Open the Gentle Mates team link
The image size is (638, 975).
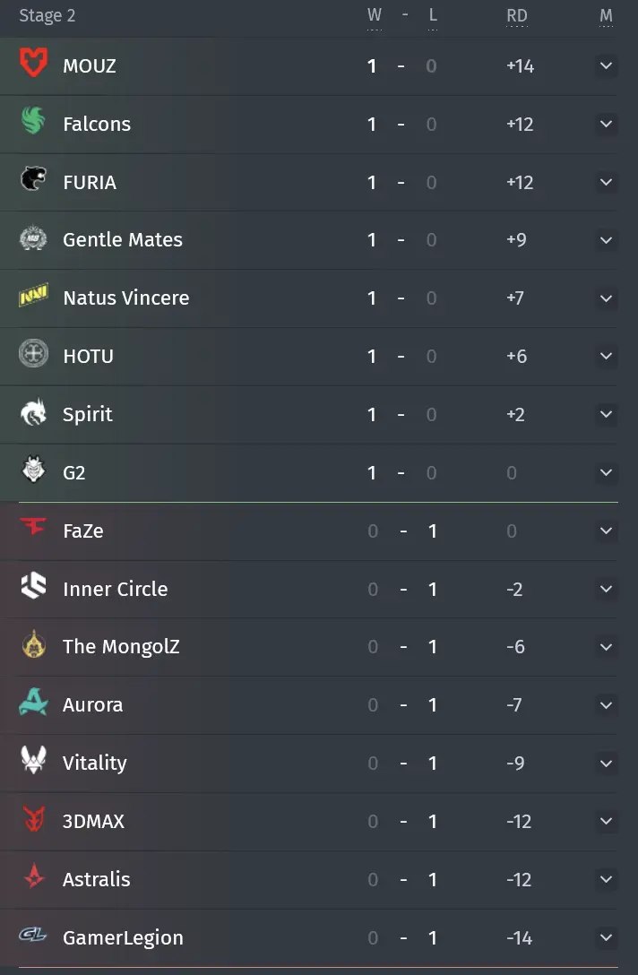pyautogui.click(x=123, y=240)
